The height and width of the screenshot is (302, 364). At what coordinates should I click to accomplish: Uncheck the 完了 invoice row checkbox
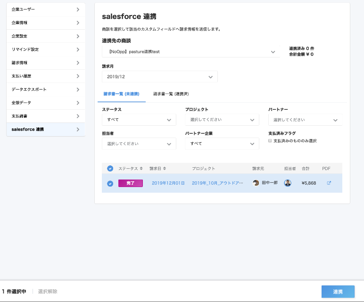coord(110,183)
